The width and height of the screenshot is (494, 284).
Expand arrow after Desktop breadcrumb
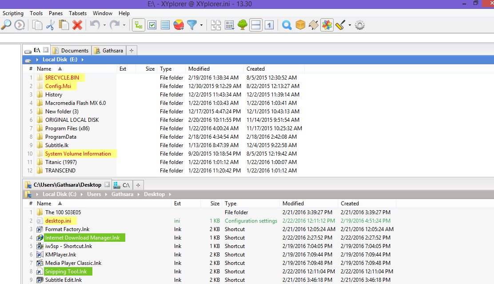click(x=170, y=194)
